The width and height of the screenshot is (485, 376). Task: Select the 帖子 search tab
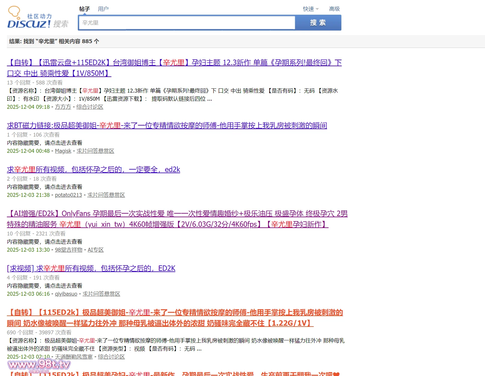click(x=84, y=9)
